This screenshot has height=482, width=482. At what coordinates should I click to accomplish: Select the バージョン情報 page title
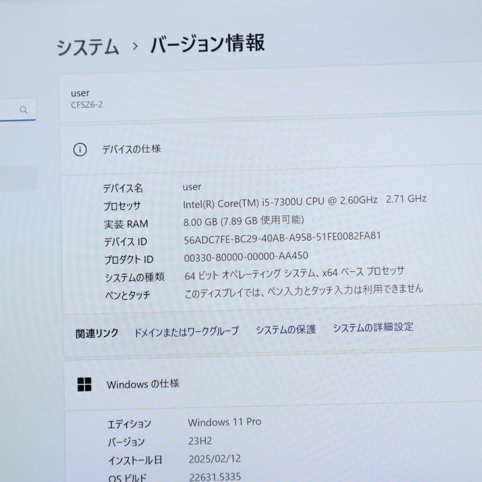pyautogui.click(x=207, y=43)
